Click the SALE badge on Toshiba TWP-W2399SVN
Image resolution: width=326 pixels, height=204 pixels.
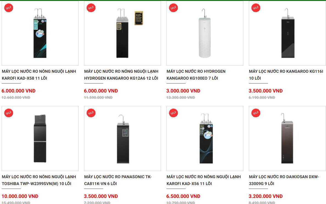pos(9,113)
